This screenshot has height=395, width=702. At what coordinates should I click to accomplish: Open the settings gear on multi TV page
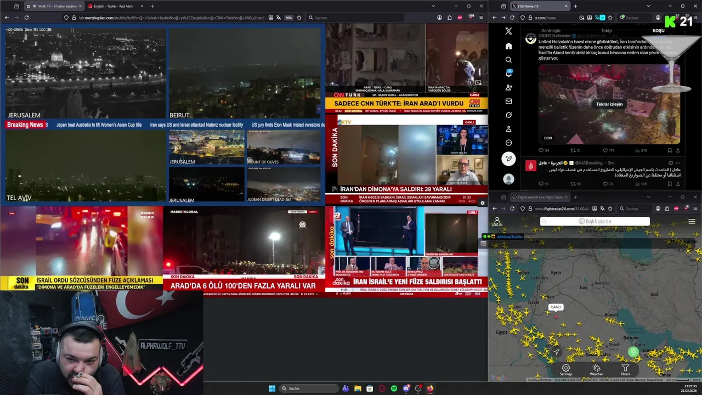482,203
